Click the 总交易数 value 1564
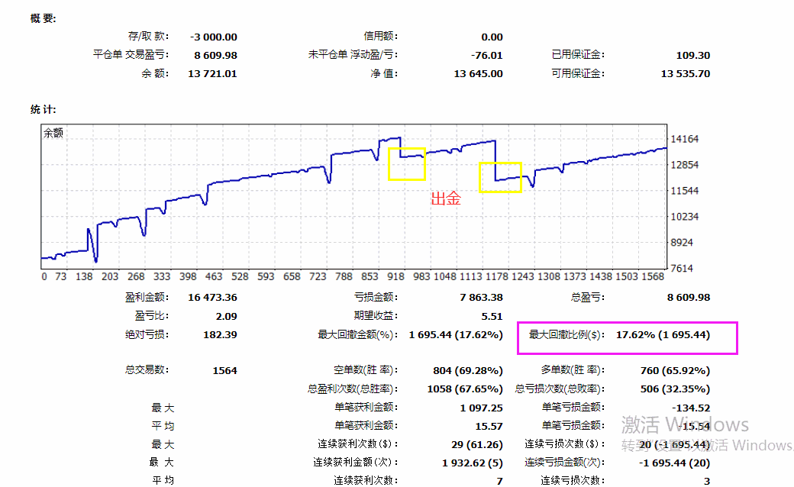This screenshot has width=794, height=487. pyautogui.click(x=224, y=371)
